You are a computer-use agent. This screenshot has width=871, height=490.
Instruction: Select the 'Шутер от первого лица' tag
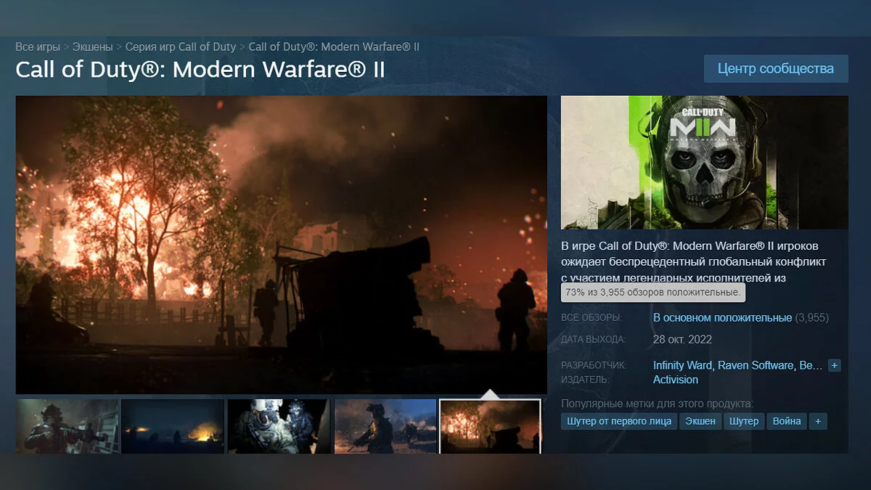point(619,421)
